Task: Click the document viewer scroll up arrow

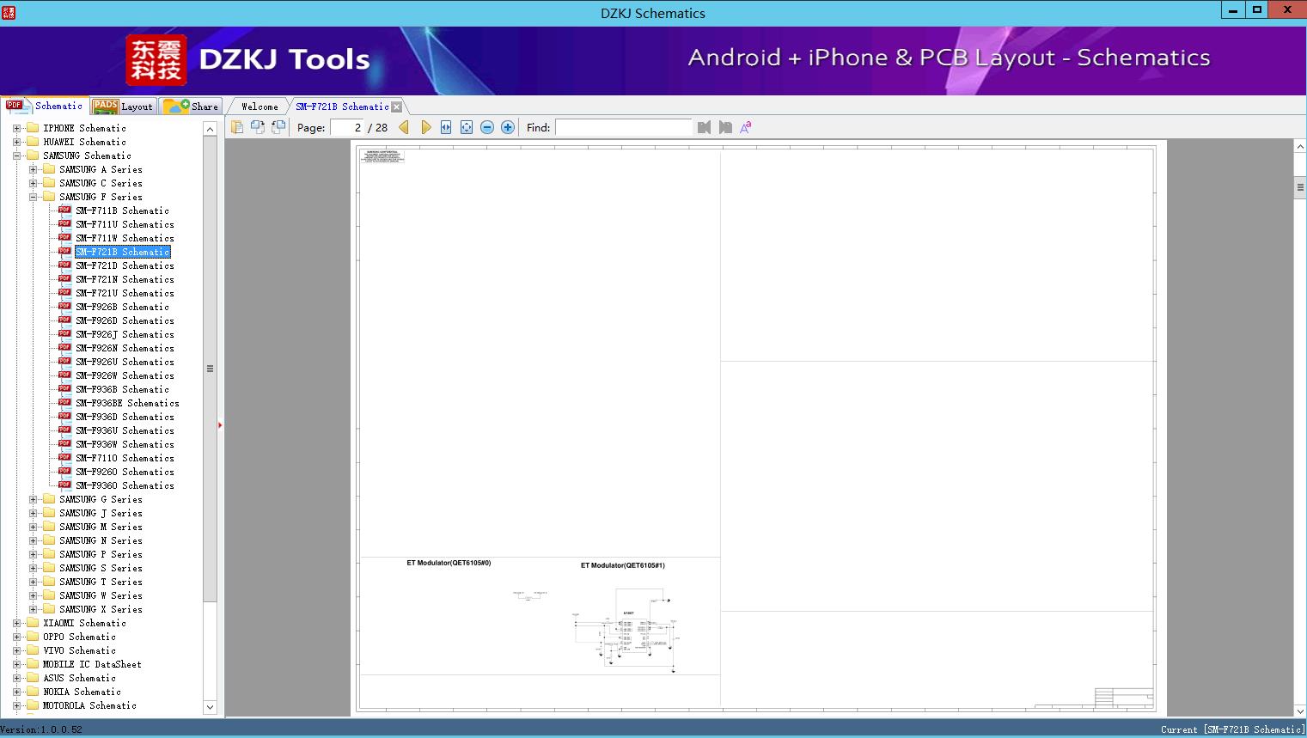Action: tap(1300, 147)
